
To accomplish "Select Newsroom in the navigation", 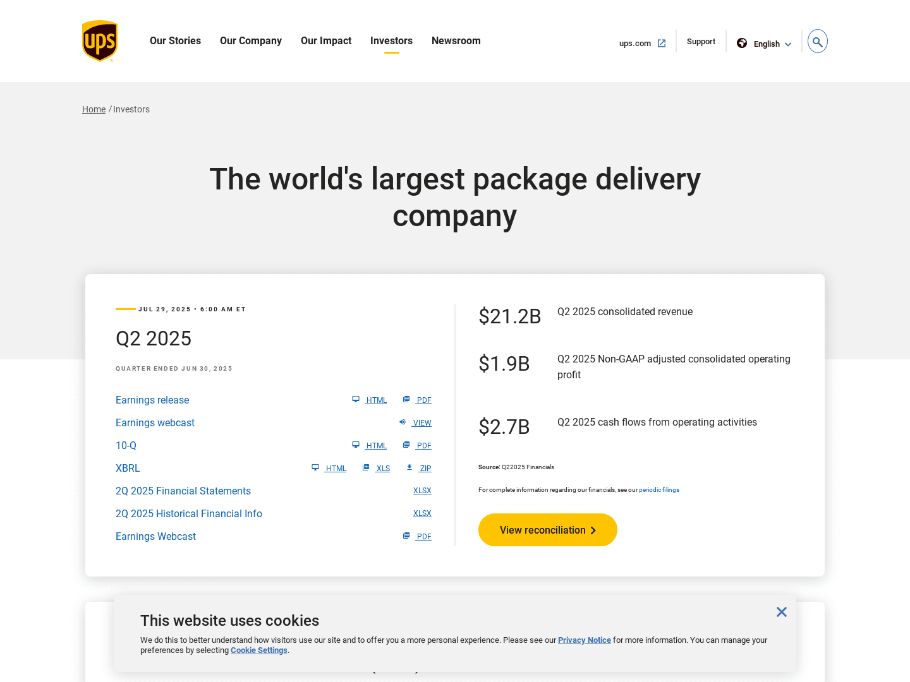I will [x=456, y=41].
